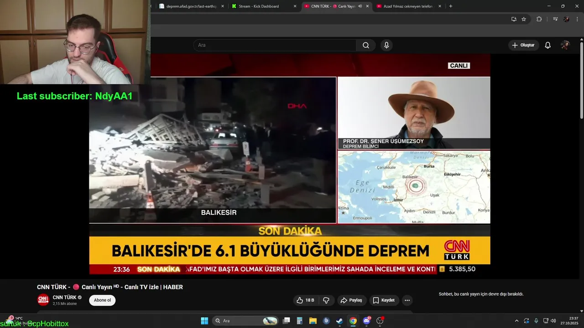The image size is (584, 328).
Task: Click the page vertical scrollbar
Action: 582,80
